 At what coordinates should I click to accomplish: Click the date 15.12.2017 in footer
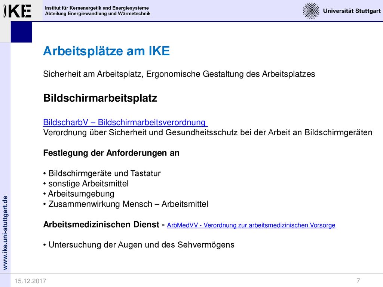30,281
